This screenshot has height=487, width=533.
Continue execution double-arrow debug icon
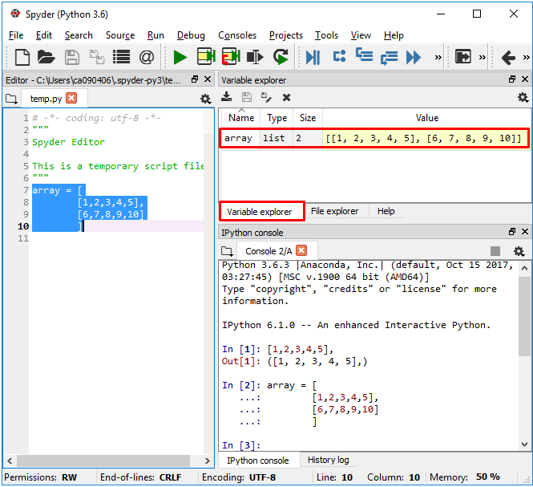click(414, 57)
